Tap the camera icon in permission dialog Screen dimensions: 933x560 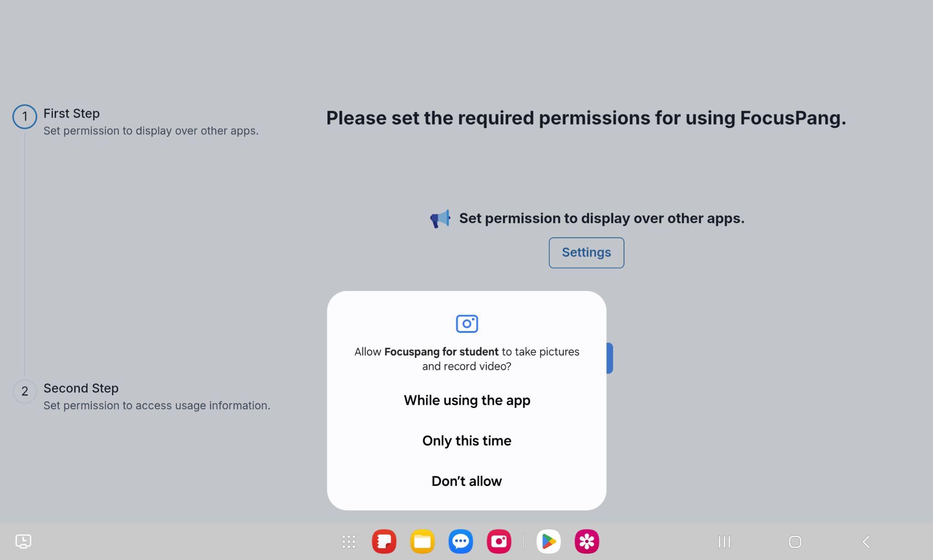point(466,324)
